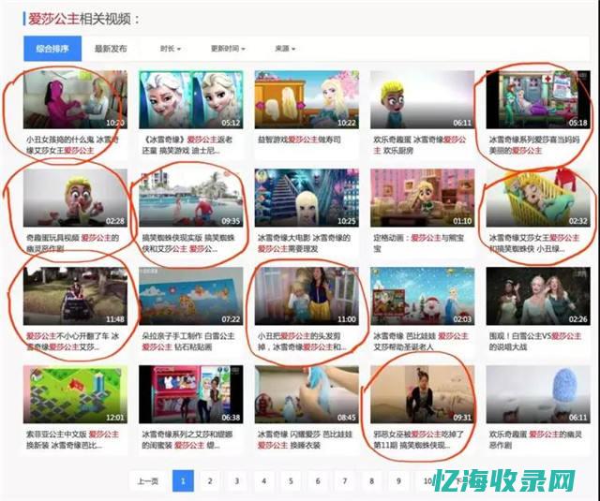Image resolution: width=600 pixels, height=501 pixels.
Task: Open thumbnail of 欢乐奇趣蛋 欢乐厨房 video
Action: pyautogui.click(x=423, y=99)
